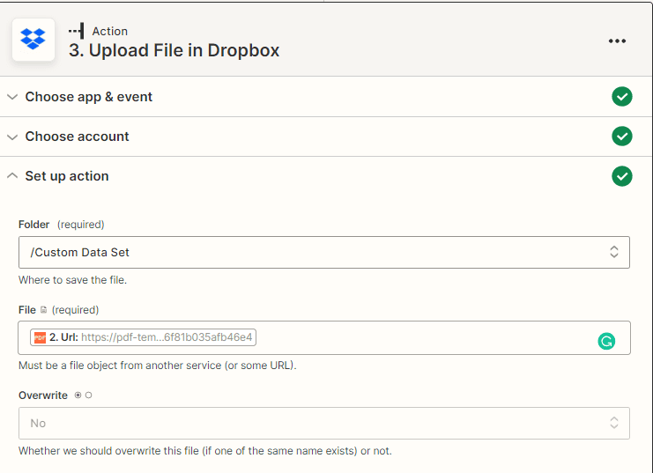This screenshot has height=473, width=653.
Task: Select the empty Overwrite radio button
Action: pos(89,395)
